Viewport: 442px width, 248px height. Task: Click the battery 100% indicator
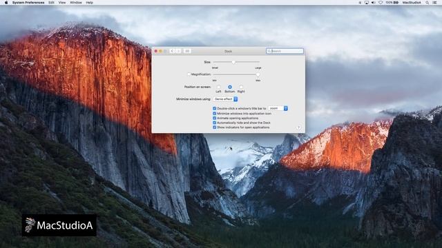point(392,3)
